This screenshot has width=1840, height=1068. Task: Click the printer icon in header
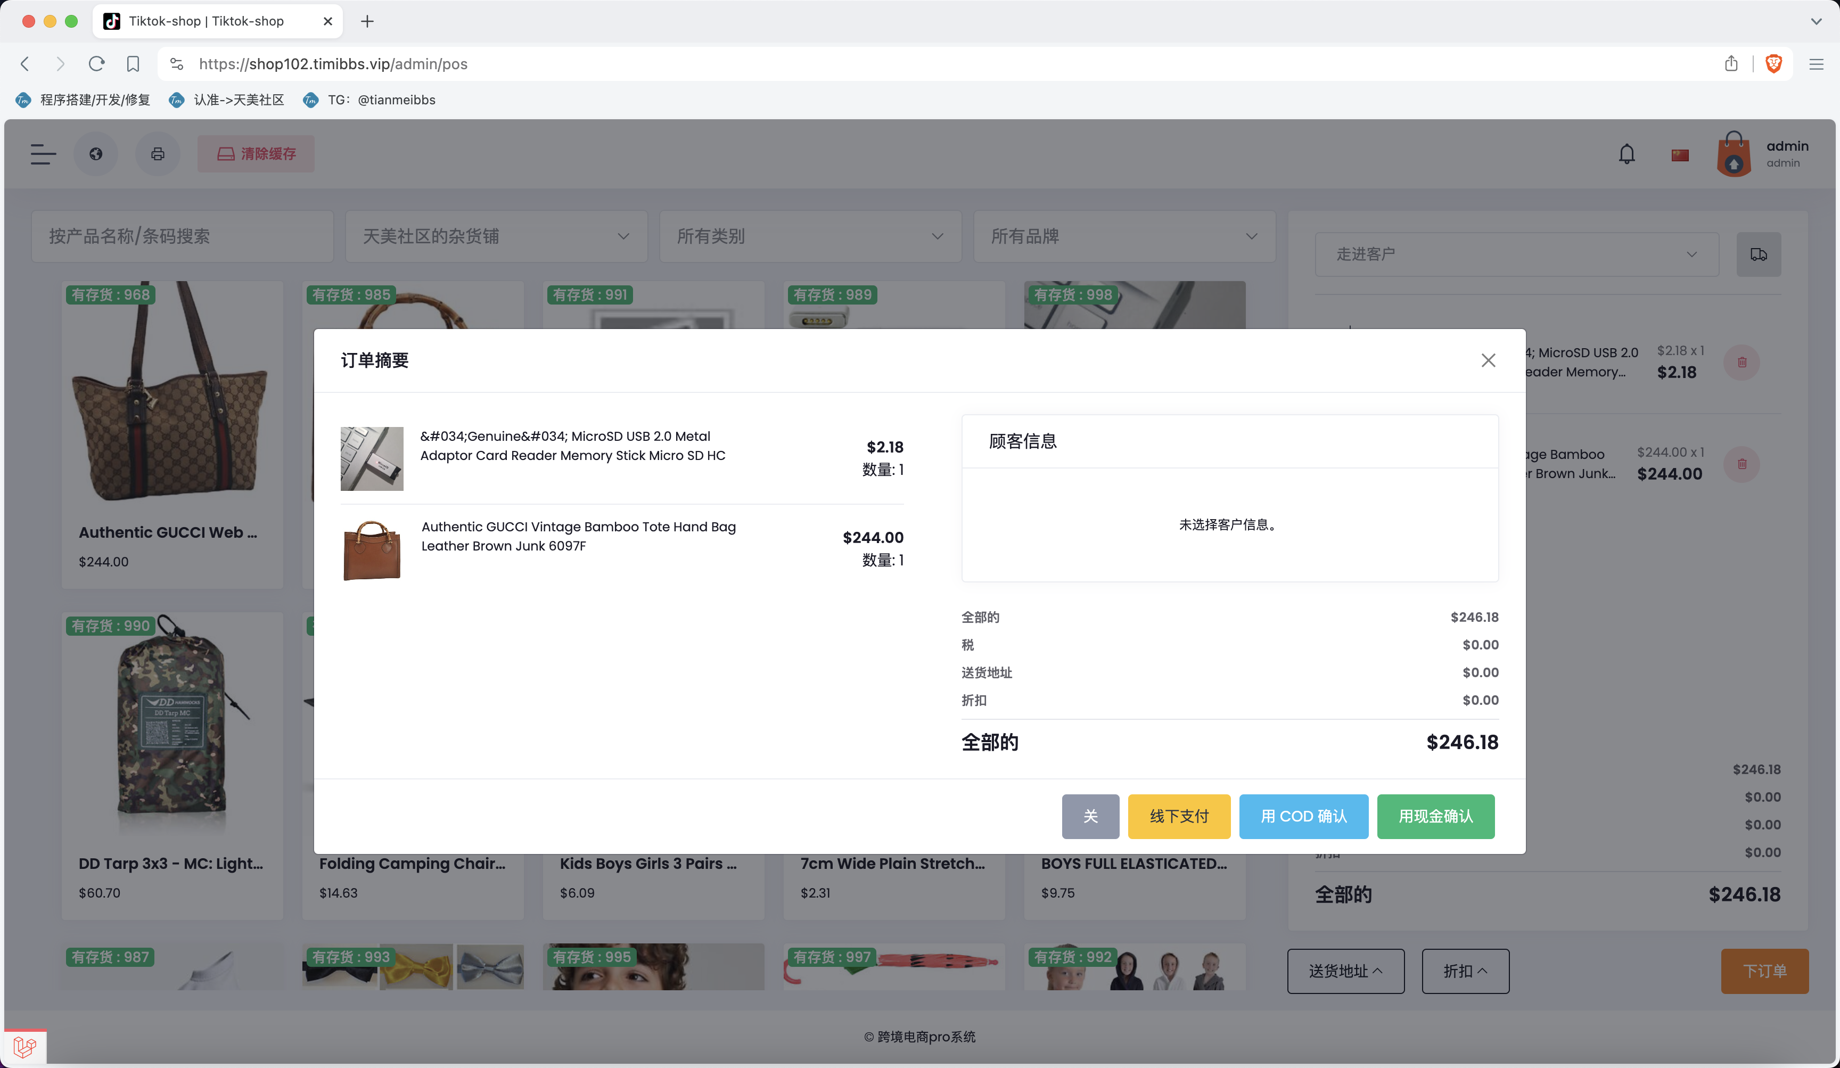pos(158,154)
